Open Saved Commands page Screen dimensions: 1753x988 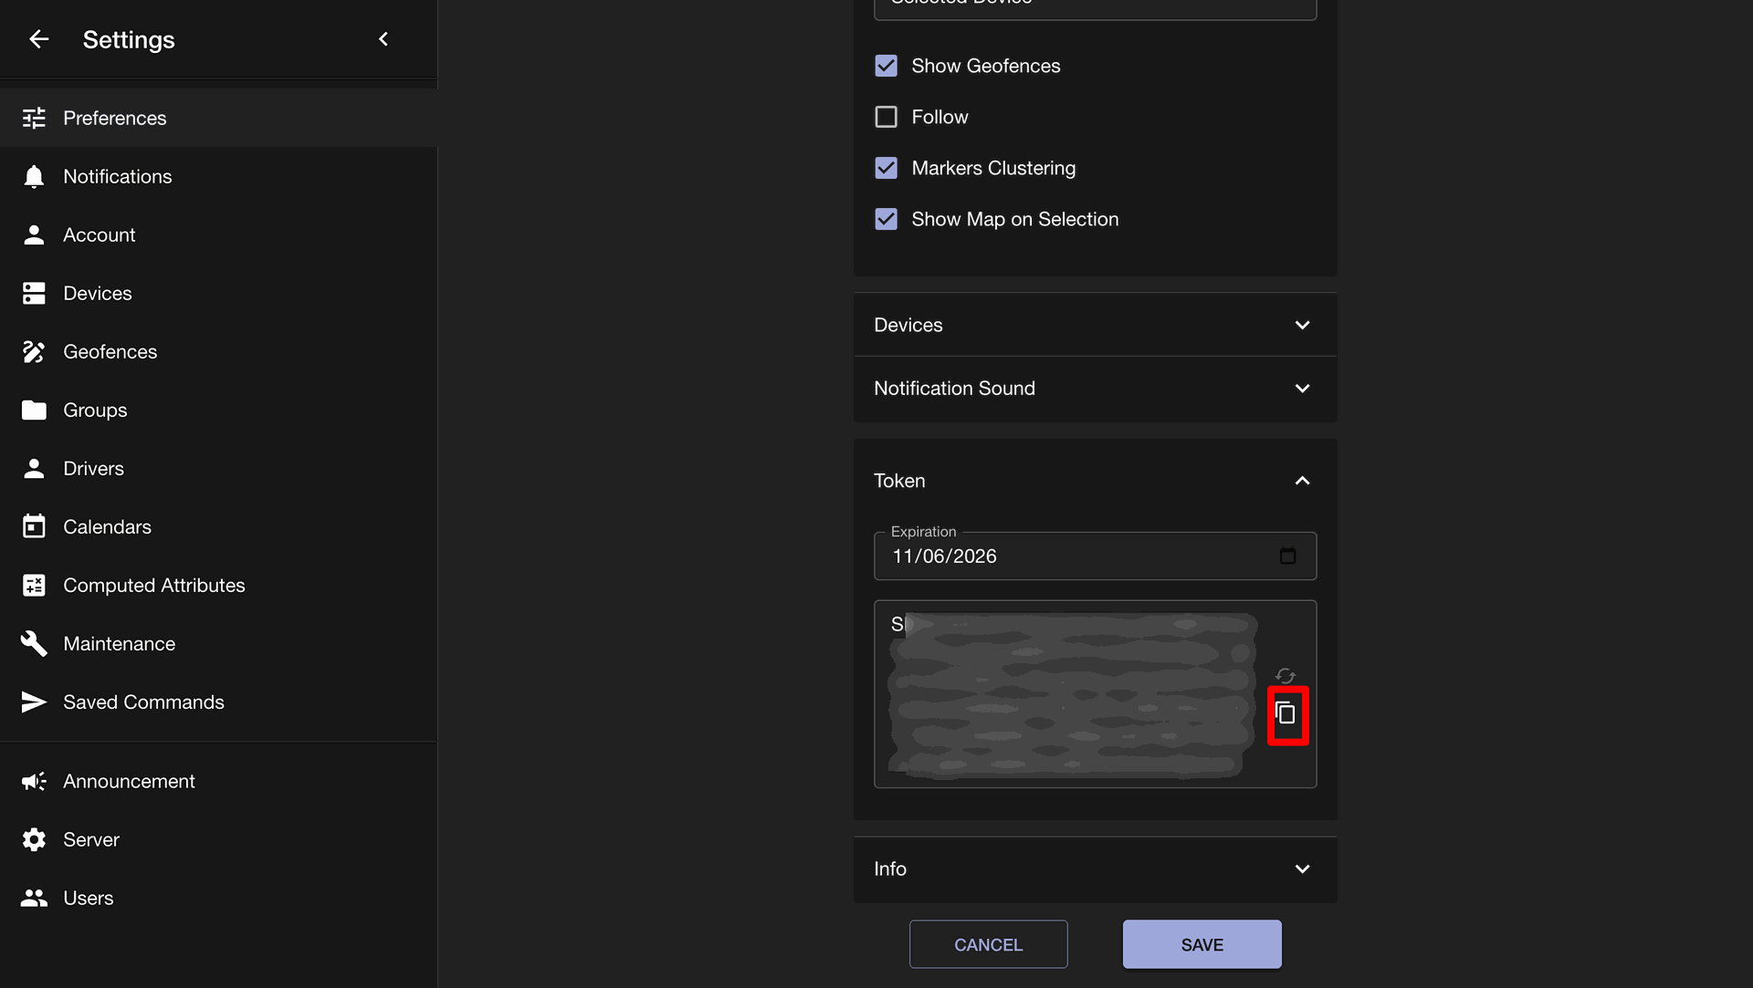coord(218,702)
